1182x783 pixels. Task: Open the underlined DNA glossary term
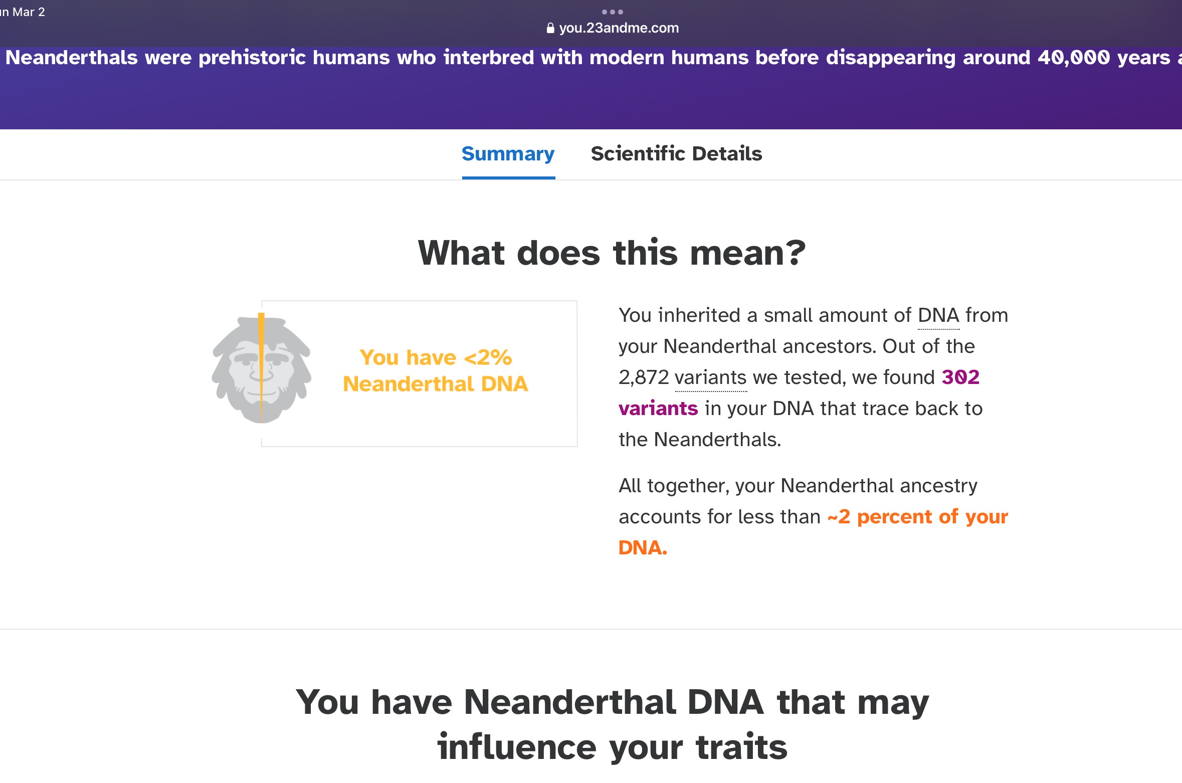[938, 316]
